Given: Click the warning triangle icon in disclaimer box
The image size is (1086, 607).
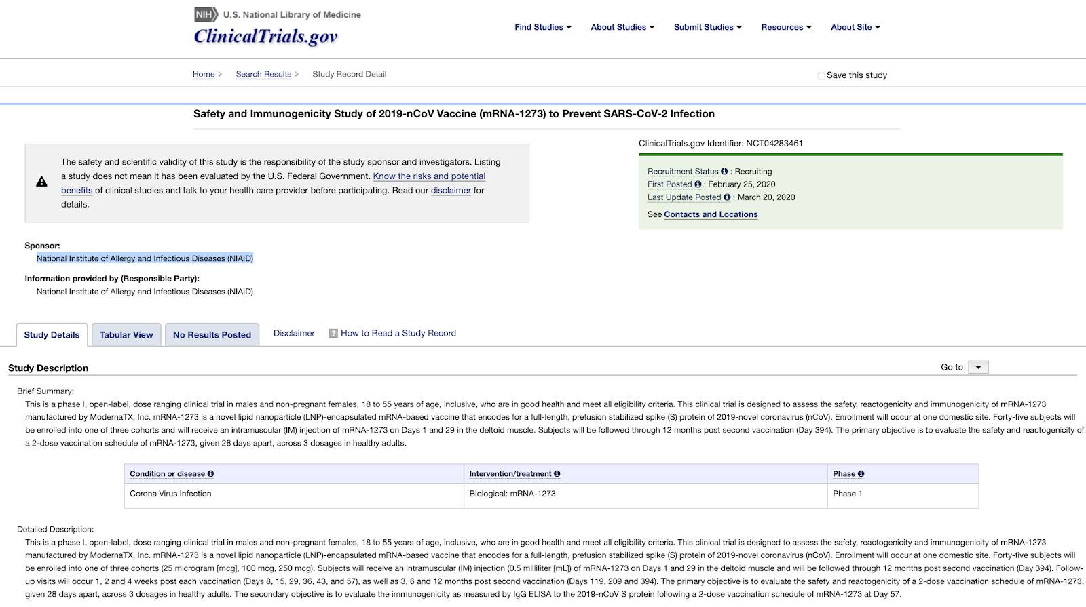Looking at the screenshot, I should pos(42,182).
